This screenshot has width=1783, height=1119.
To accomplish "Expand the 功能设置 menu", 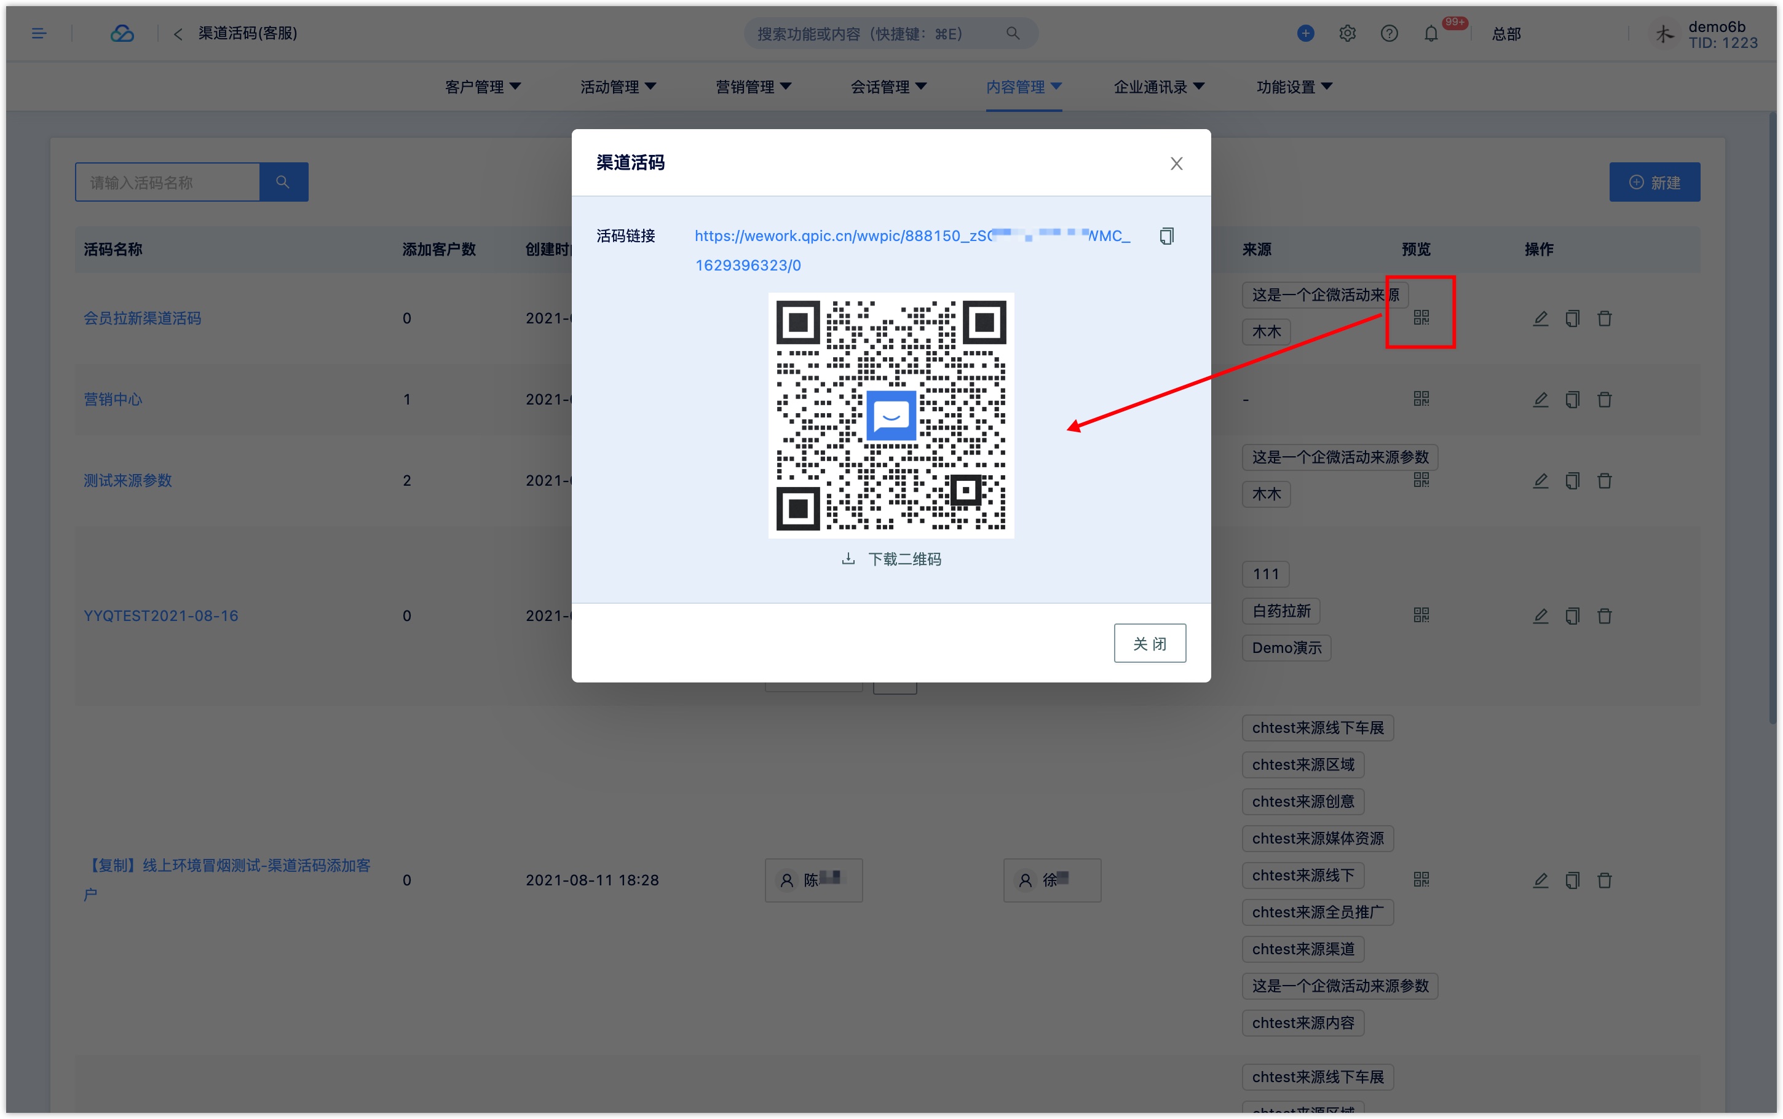I will (1295, 87).
